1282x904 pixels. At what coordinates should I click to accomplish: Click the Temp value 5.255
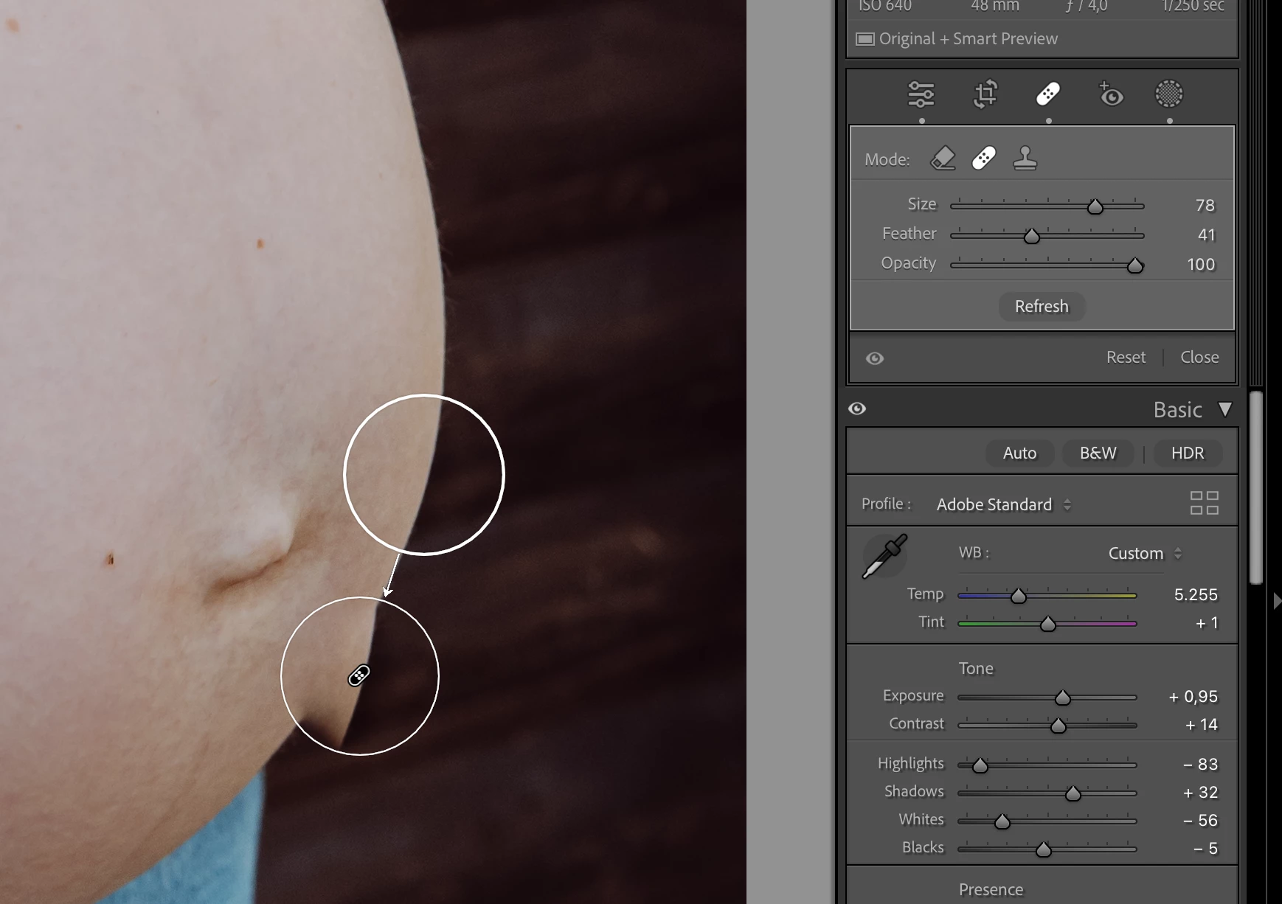1196,595
